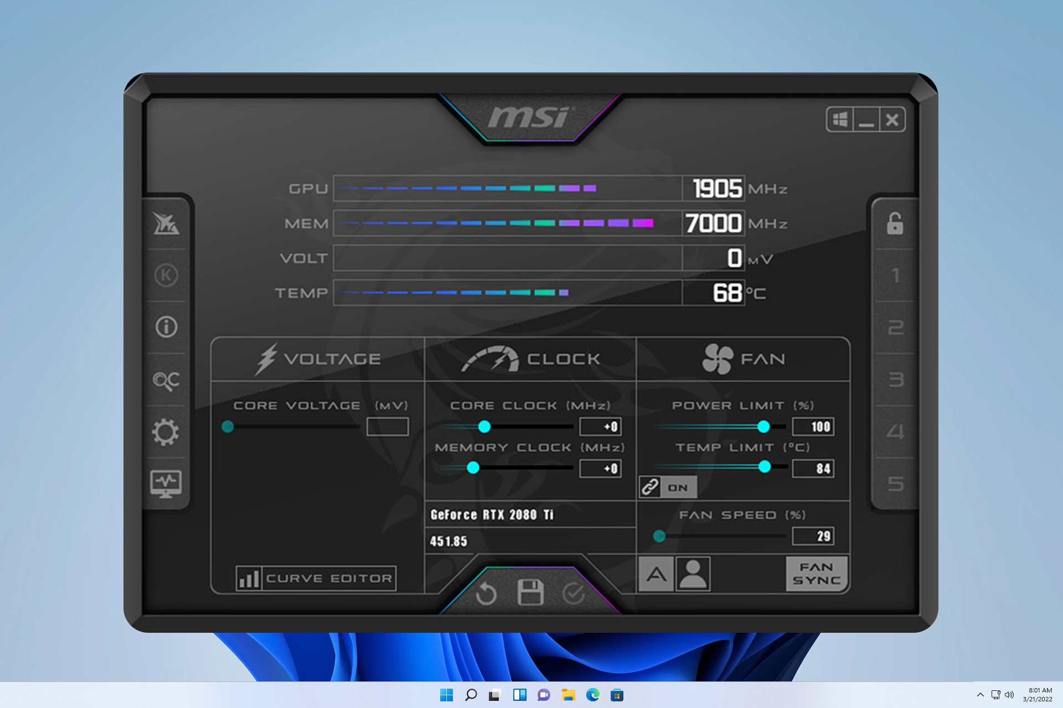Open Widgets from the taskbar
The image size is (1063, 708).
pos(519,695)
